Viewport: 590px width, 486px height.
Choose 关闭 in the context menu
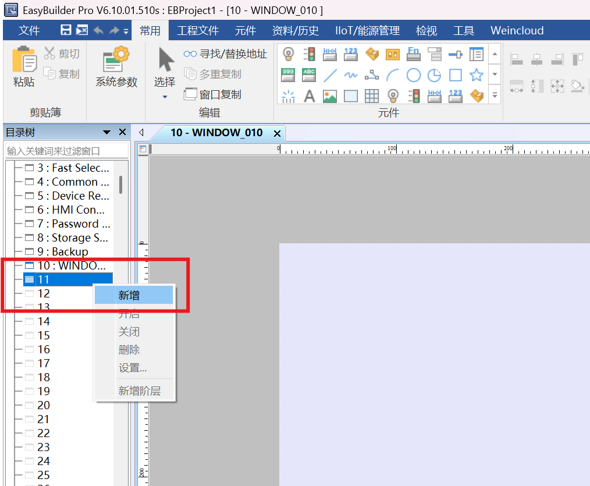click(134, 332)
